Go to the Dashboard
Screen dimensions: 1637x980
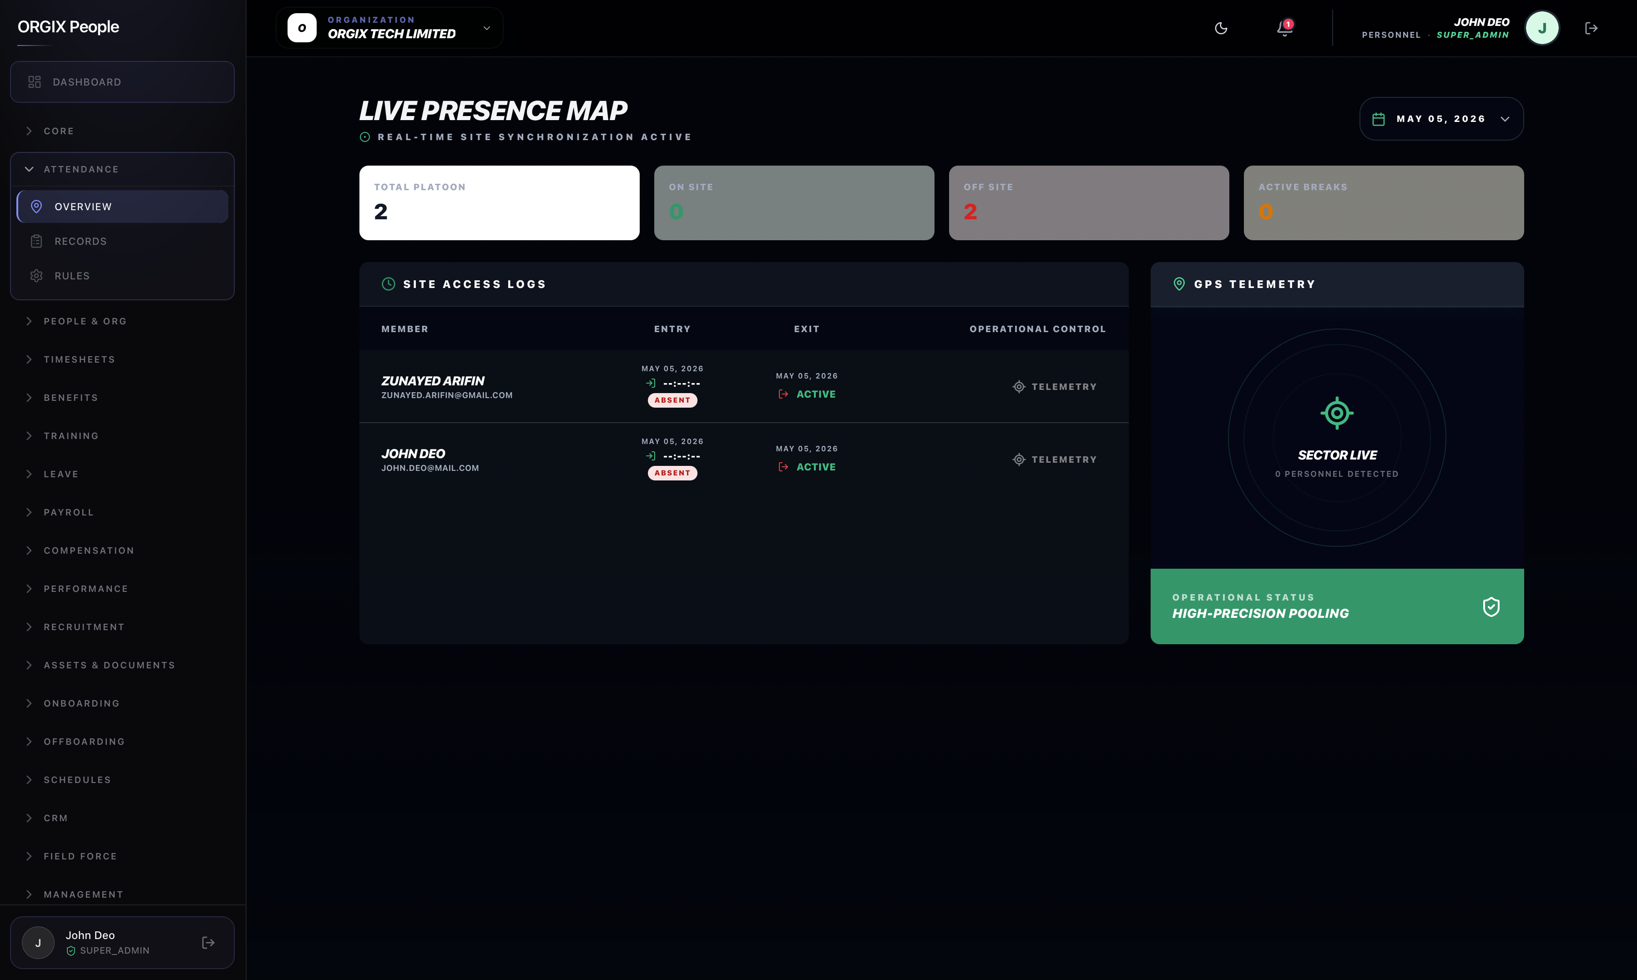(x=122, y=82)
